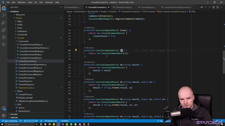Open NativeGrid.cs file
The width and height of the screenshot is (225, 126).
tap(36, 111)
